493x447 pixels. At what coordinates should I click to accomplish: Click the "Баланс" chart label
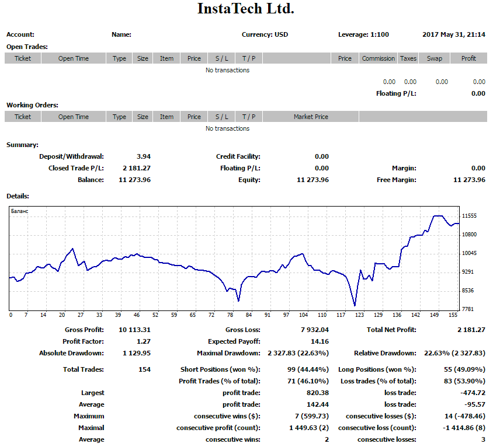point(19,211)
